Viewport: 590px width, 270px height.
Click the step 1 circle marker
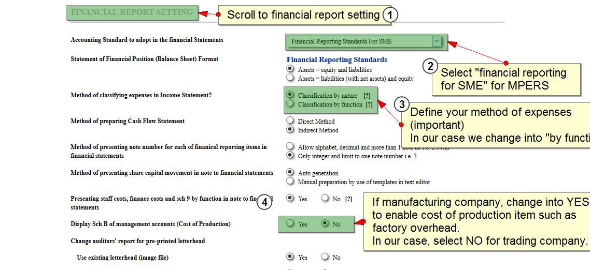coord(390,15)
